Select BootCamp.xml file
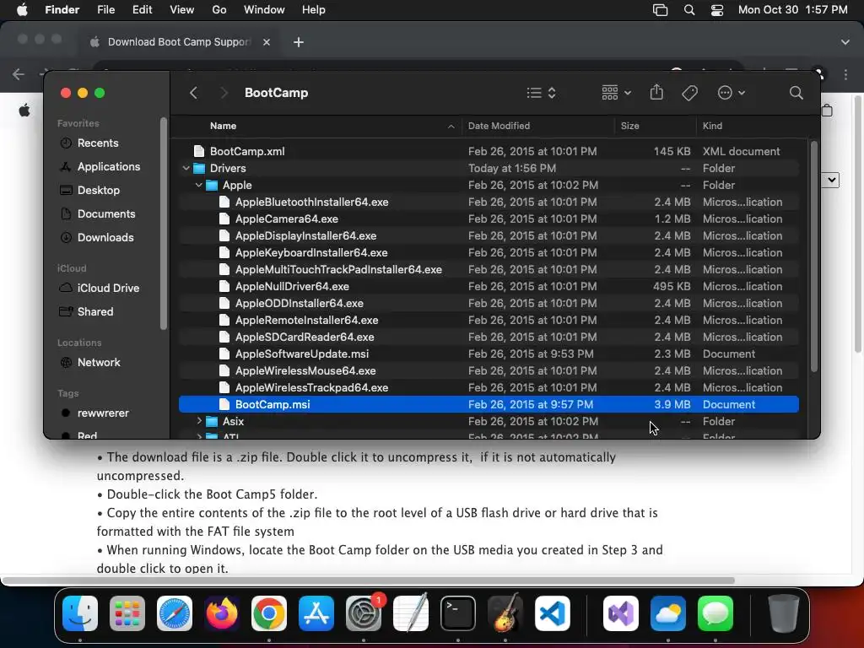 [x=489, y=151]
